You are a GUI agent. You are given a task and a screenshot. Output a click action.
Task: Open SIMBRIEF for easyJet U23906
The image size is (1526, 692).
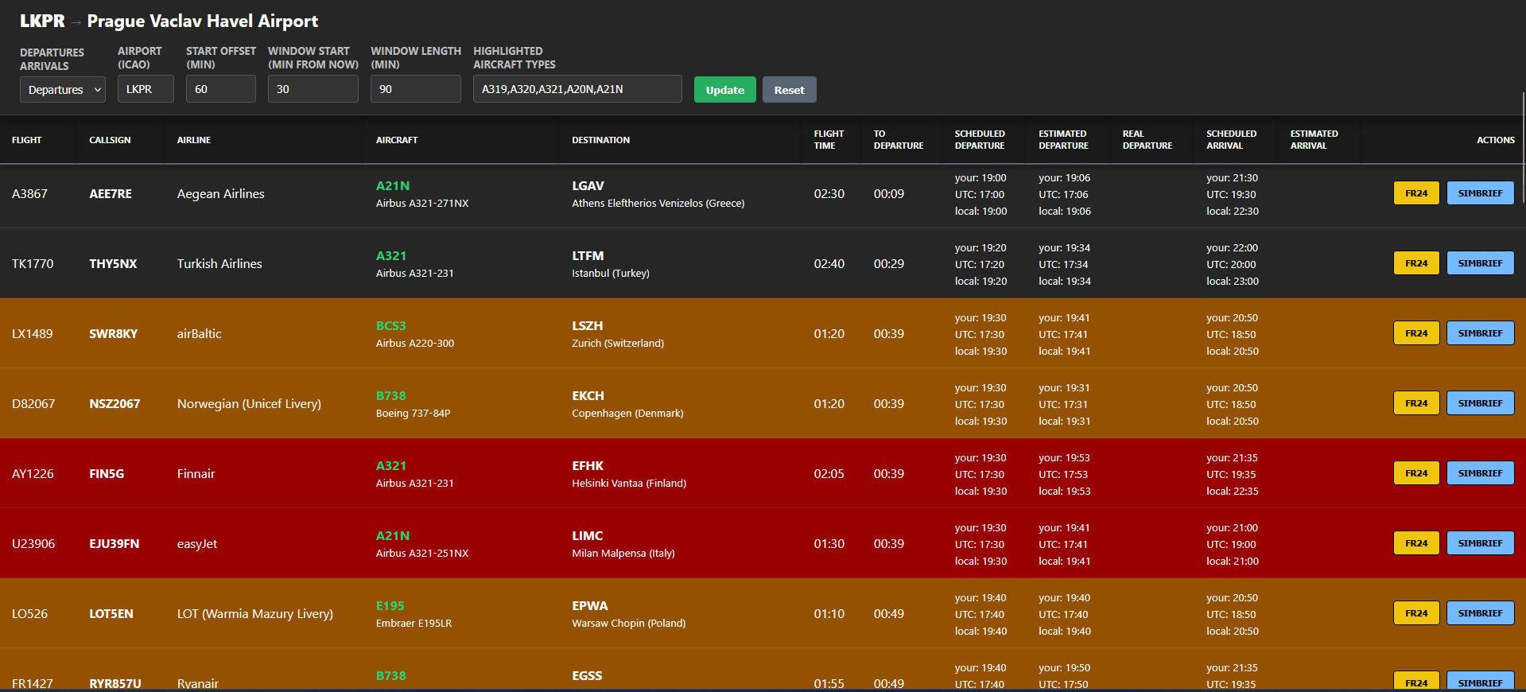[1481, 543]
